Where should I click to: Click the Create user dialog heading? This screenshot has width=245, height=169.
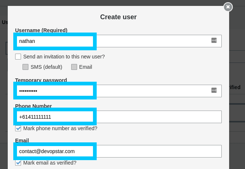coord(118,17)
